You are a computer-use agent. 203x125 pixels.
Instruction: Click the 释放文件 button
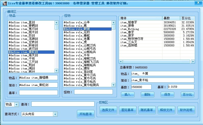click(x=166, y=110)
